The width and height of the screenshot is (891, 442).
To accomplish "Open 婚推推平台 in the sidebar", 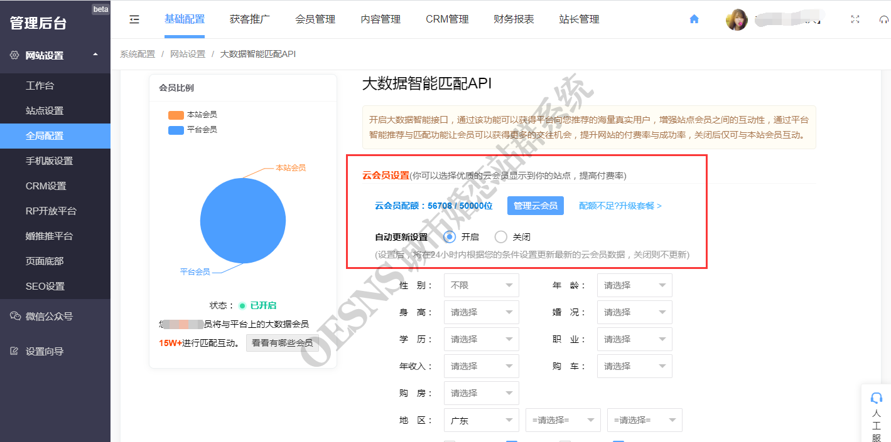I will [x=55, y=236].
